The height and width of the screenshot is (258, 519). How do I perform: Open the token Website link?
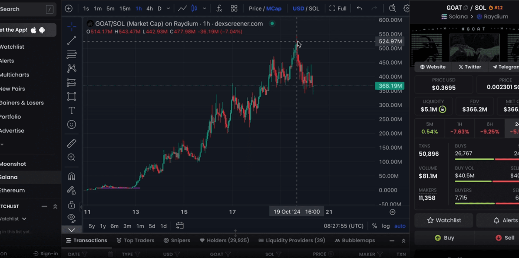tap(433, 67)
